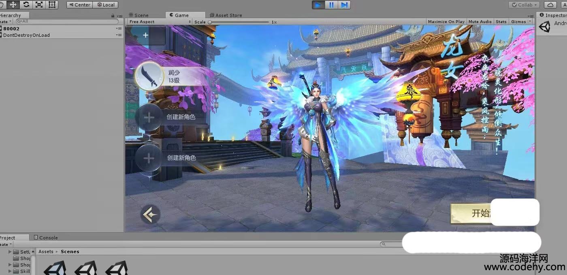Open DontDestroyOnLoad scene options menu

pos(119,35)
